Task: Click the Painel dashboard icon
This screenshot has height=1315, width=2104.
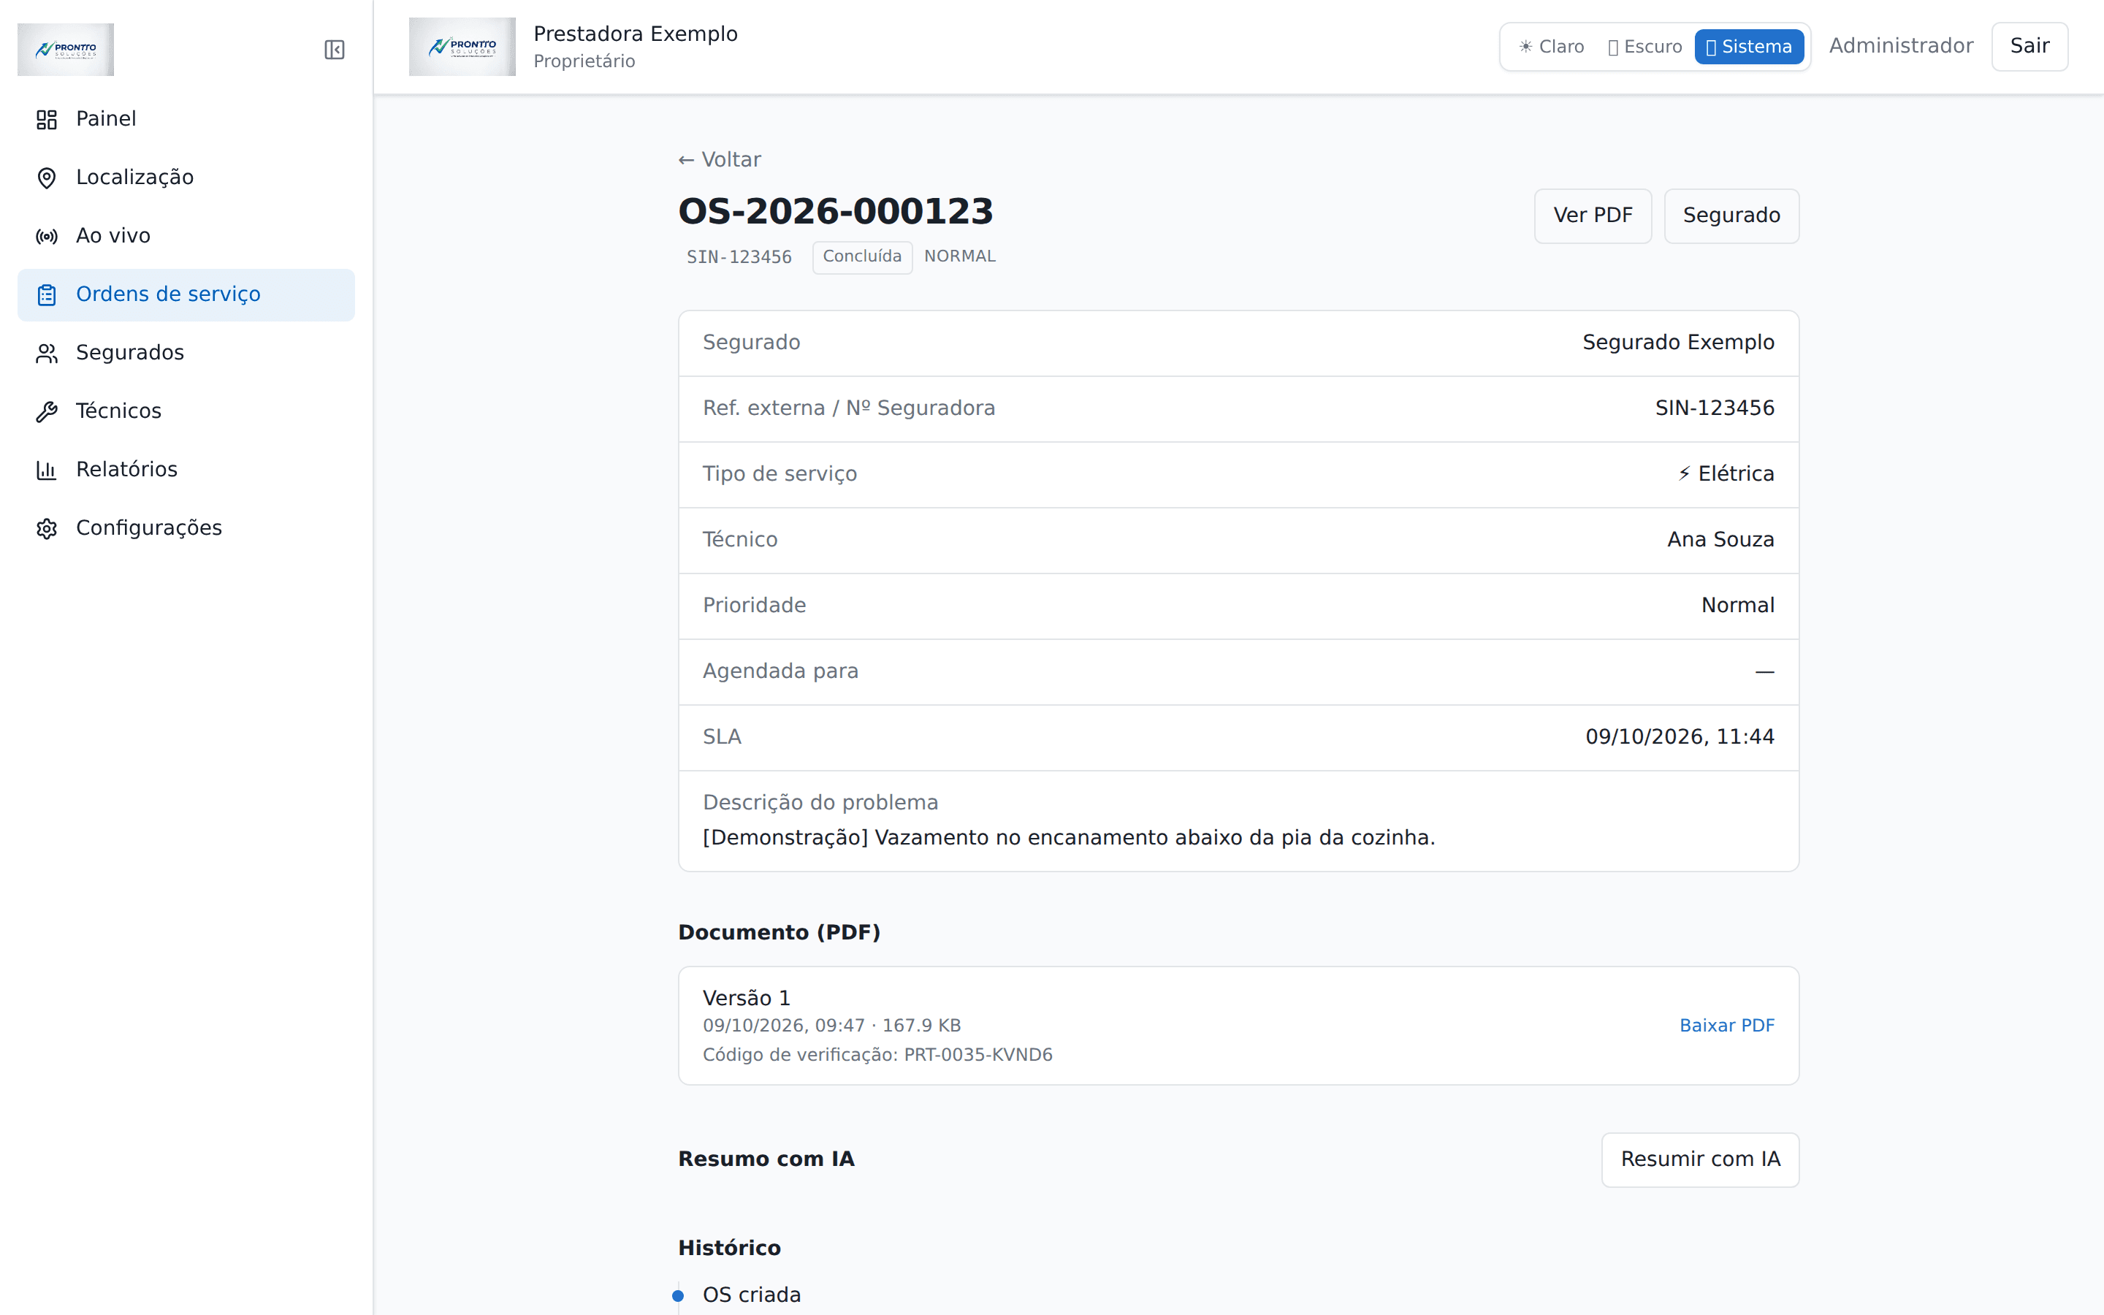Action: click(x=47, y=119)
